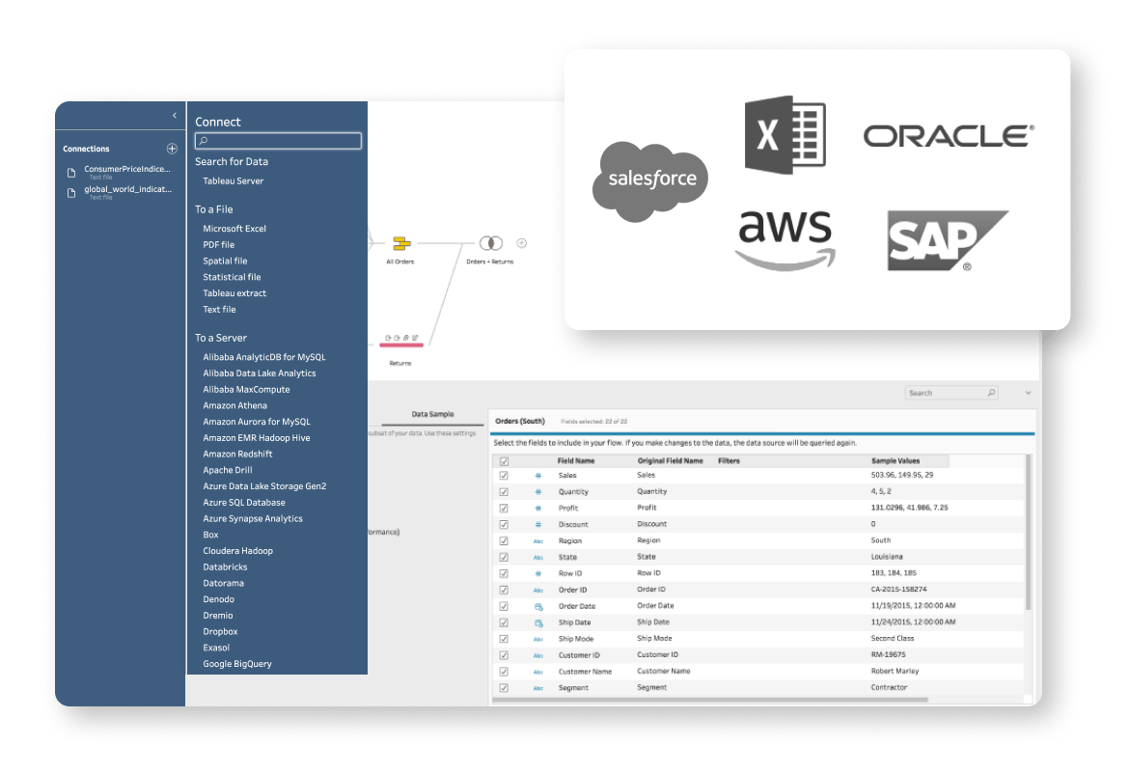Viewport: 1129px width, 773px height.
Task: Click the Oracle logo
Action: (949, 135)
